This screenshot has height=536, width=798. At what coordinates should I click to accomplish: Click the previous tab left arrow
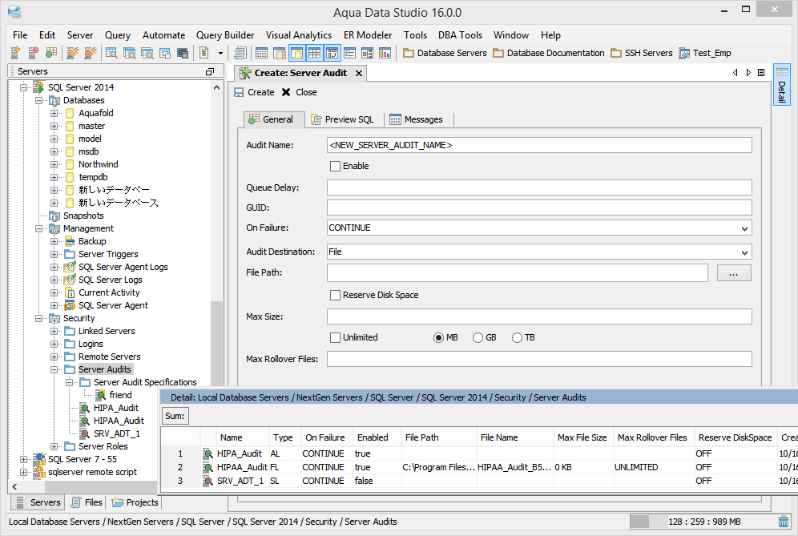click(x=735, y=72)
